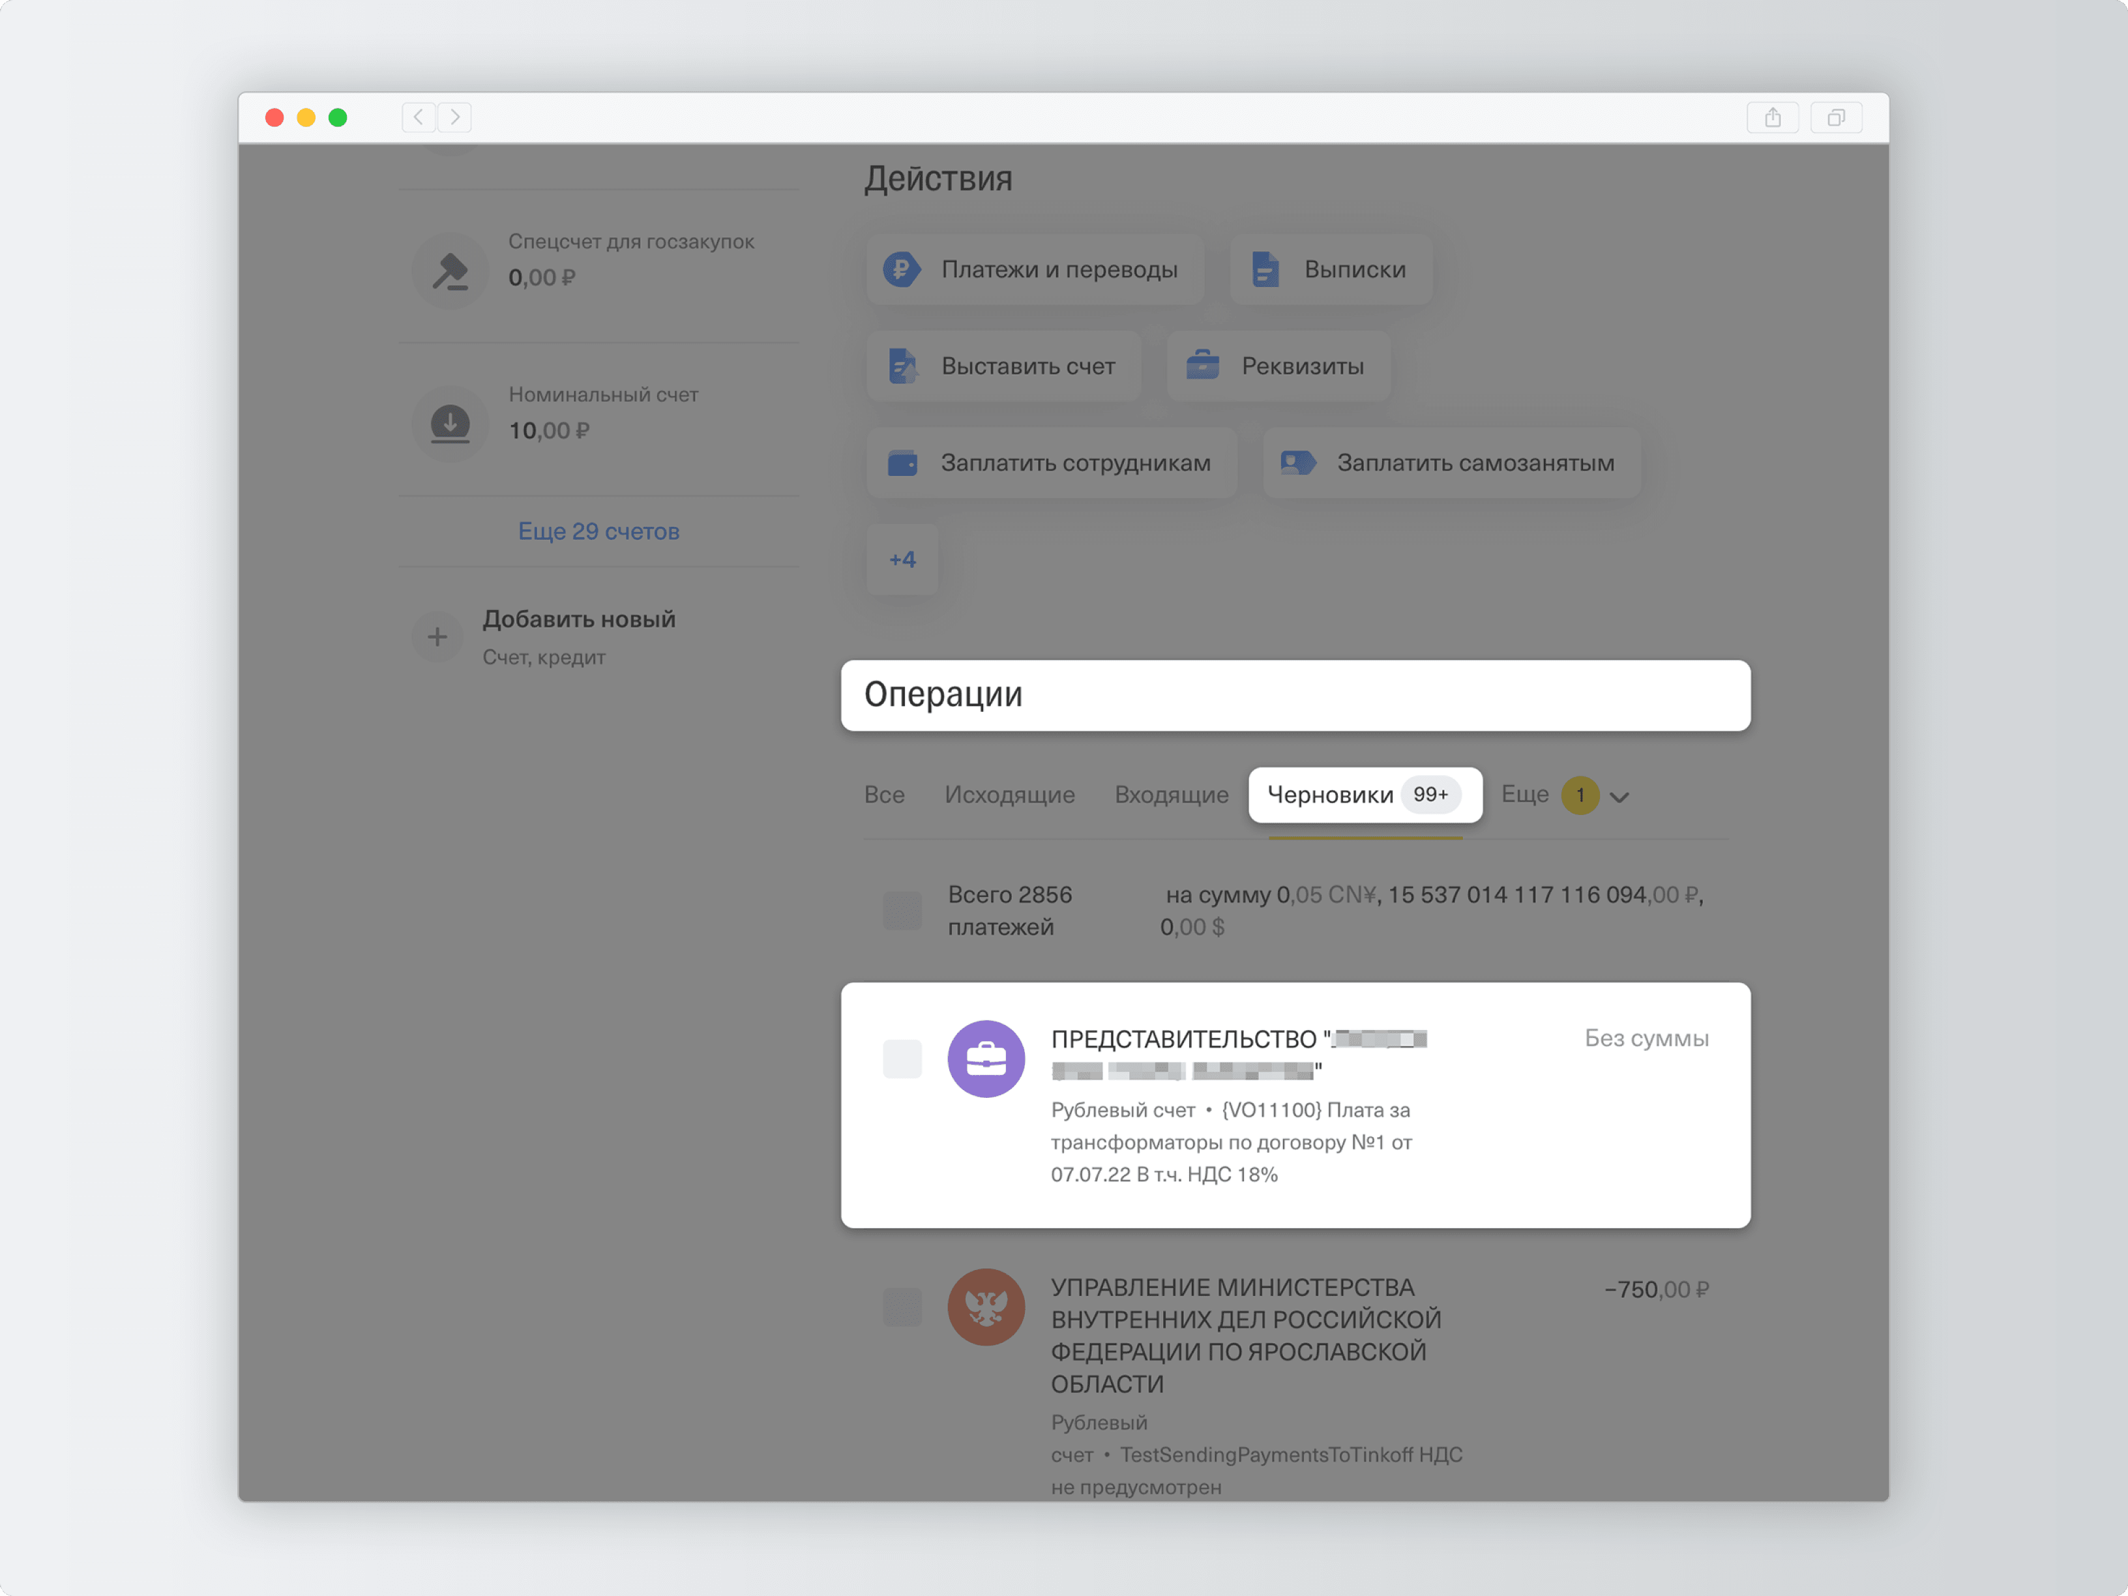Click the document icon on Выписки
2128x1596 pixels.
(x=1265, y=269)
